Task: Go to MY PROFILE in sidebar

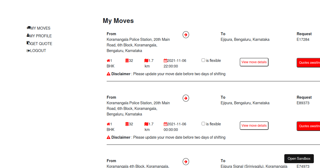Action: (41, 36)
